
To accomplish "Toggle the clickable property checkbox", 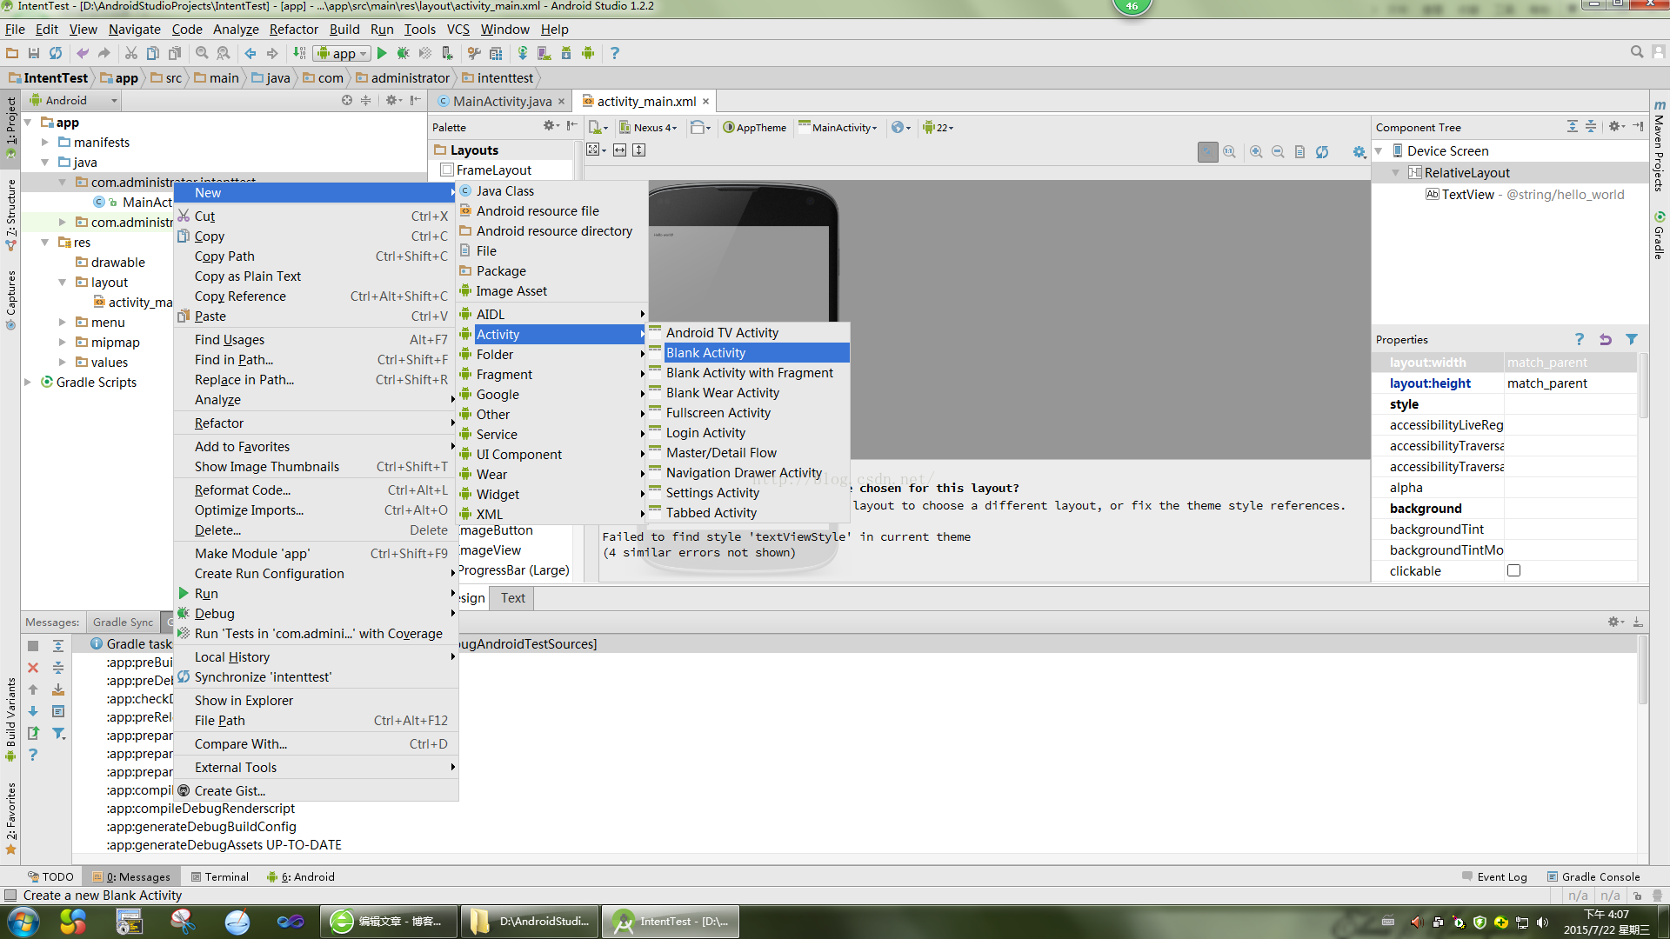I will pyautogui.click(x=1513, y=571).
